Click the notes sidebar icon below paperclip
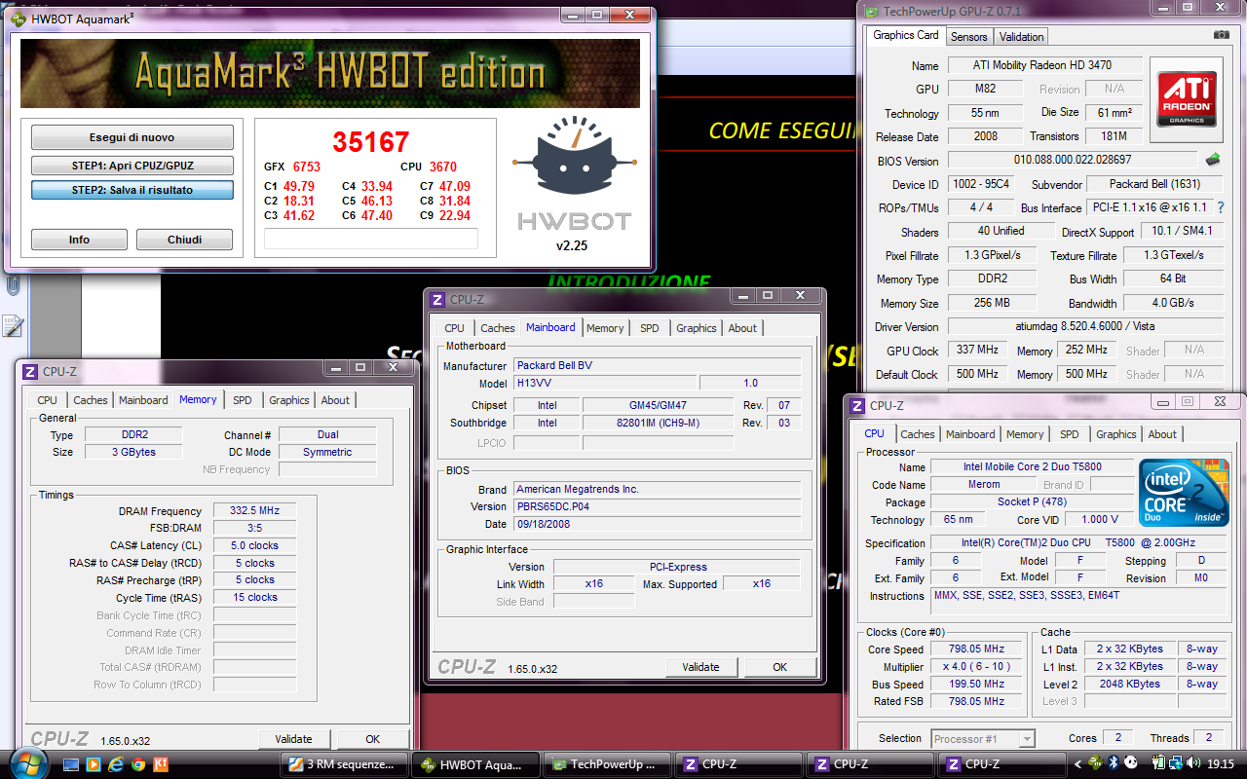Viewport: 1247px width, 779px height. point(13,325)
